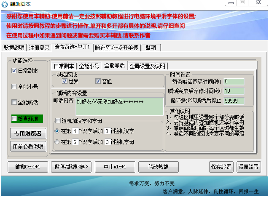Select the 随机字母 radio option
The height and width of the screenshot is (197, 269).
57,142
